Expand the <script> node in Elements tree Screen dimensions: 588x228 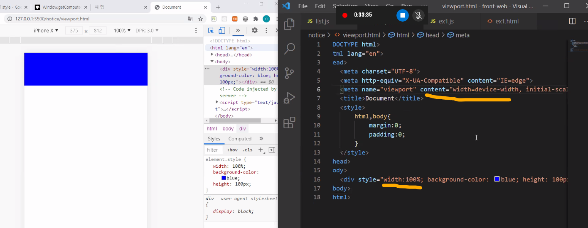pyautogui.click(x=217, y=102)
